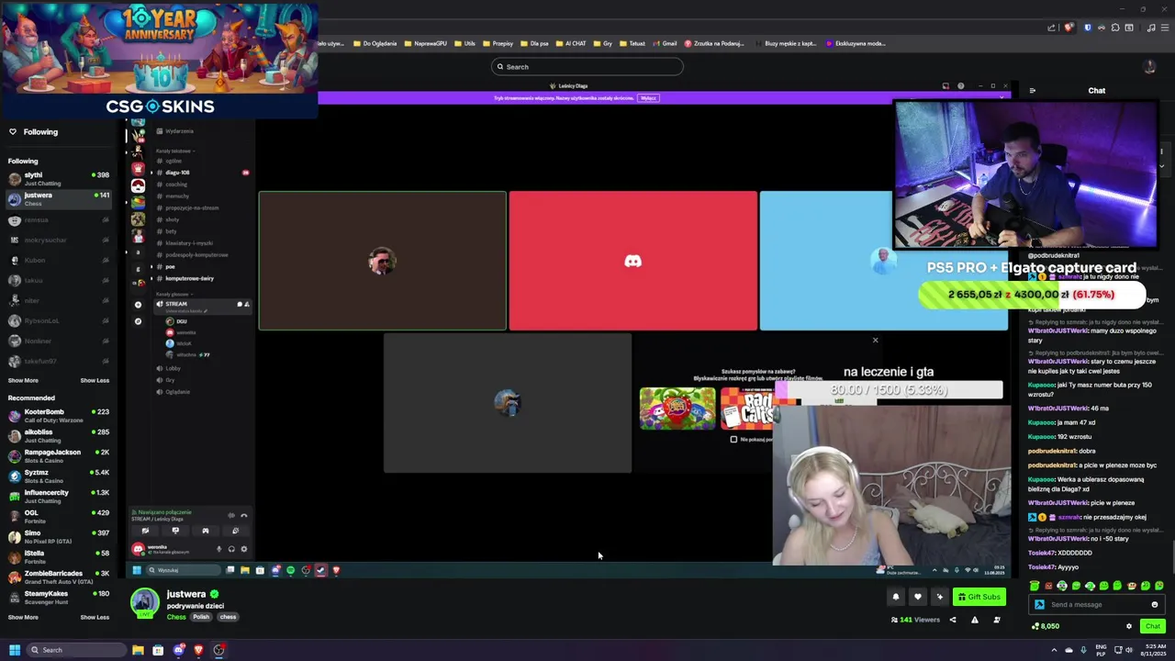
Task: Open diagu-108 Discord text channel
Action: 177,173
